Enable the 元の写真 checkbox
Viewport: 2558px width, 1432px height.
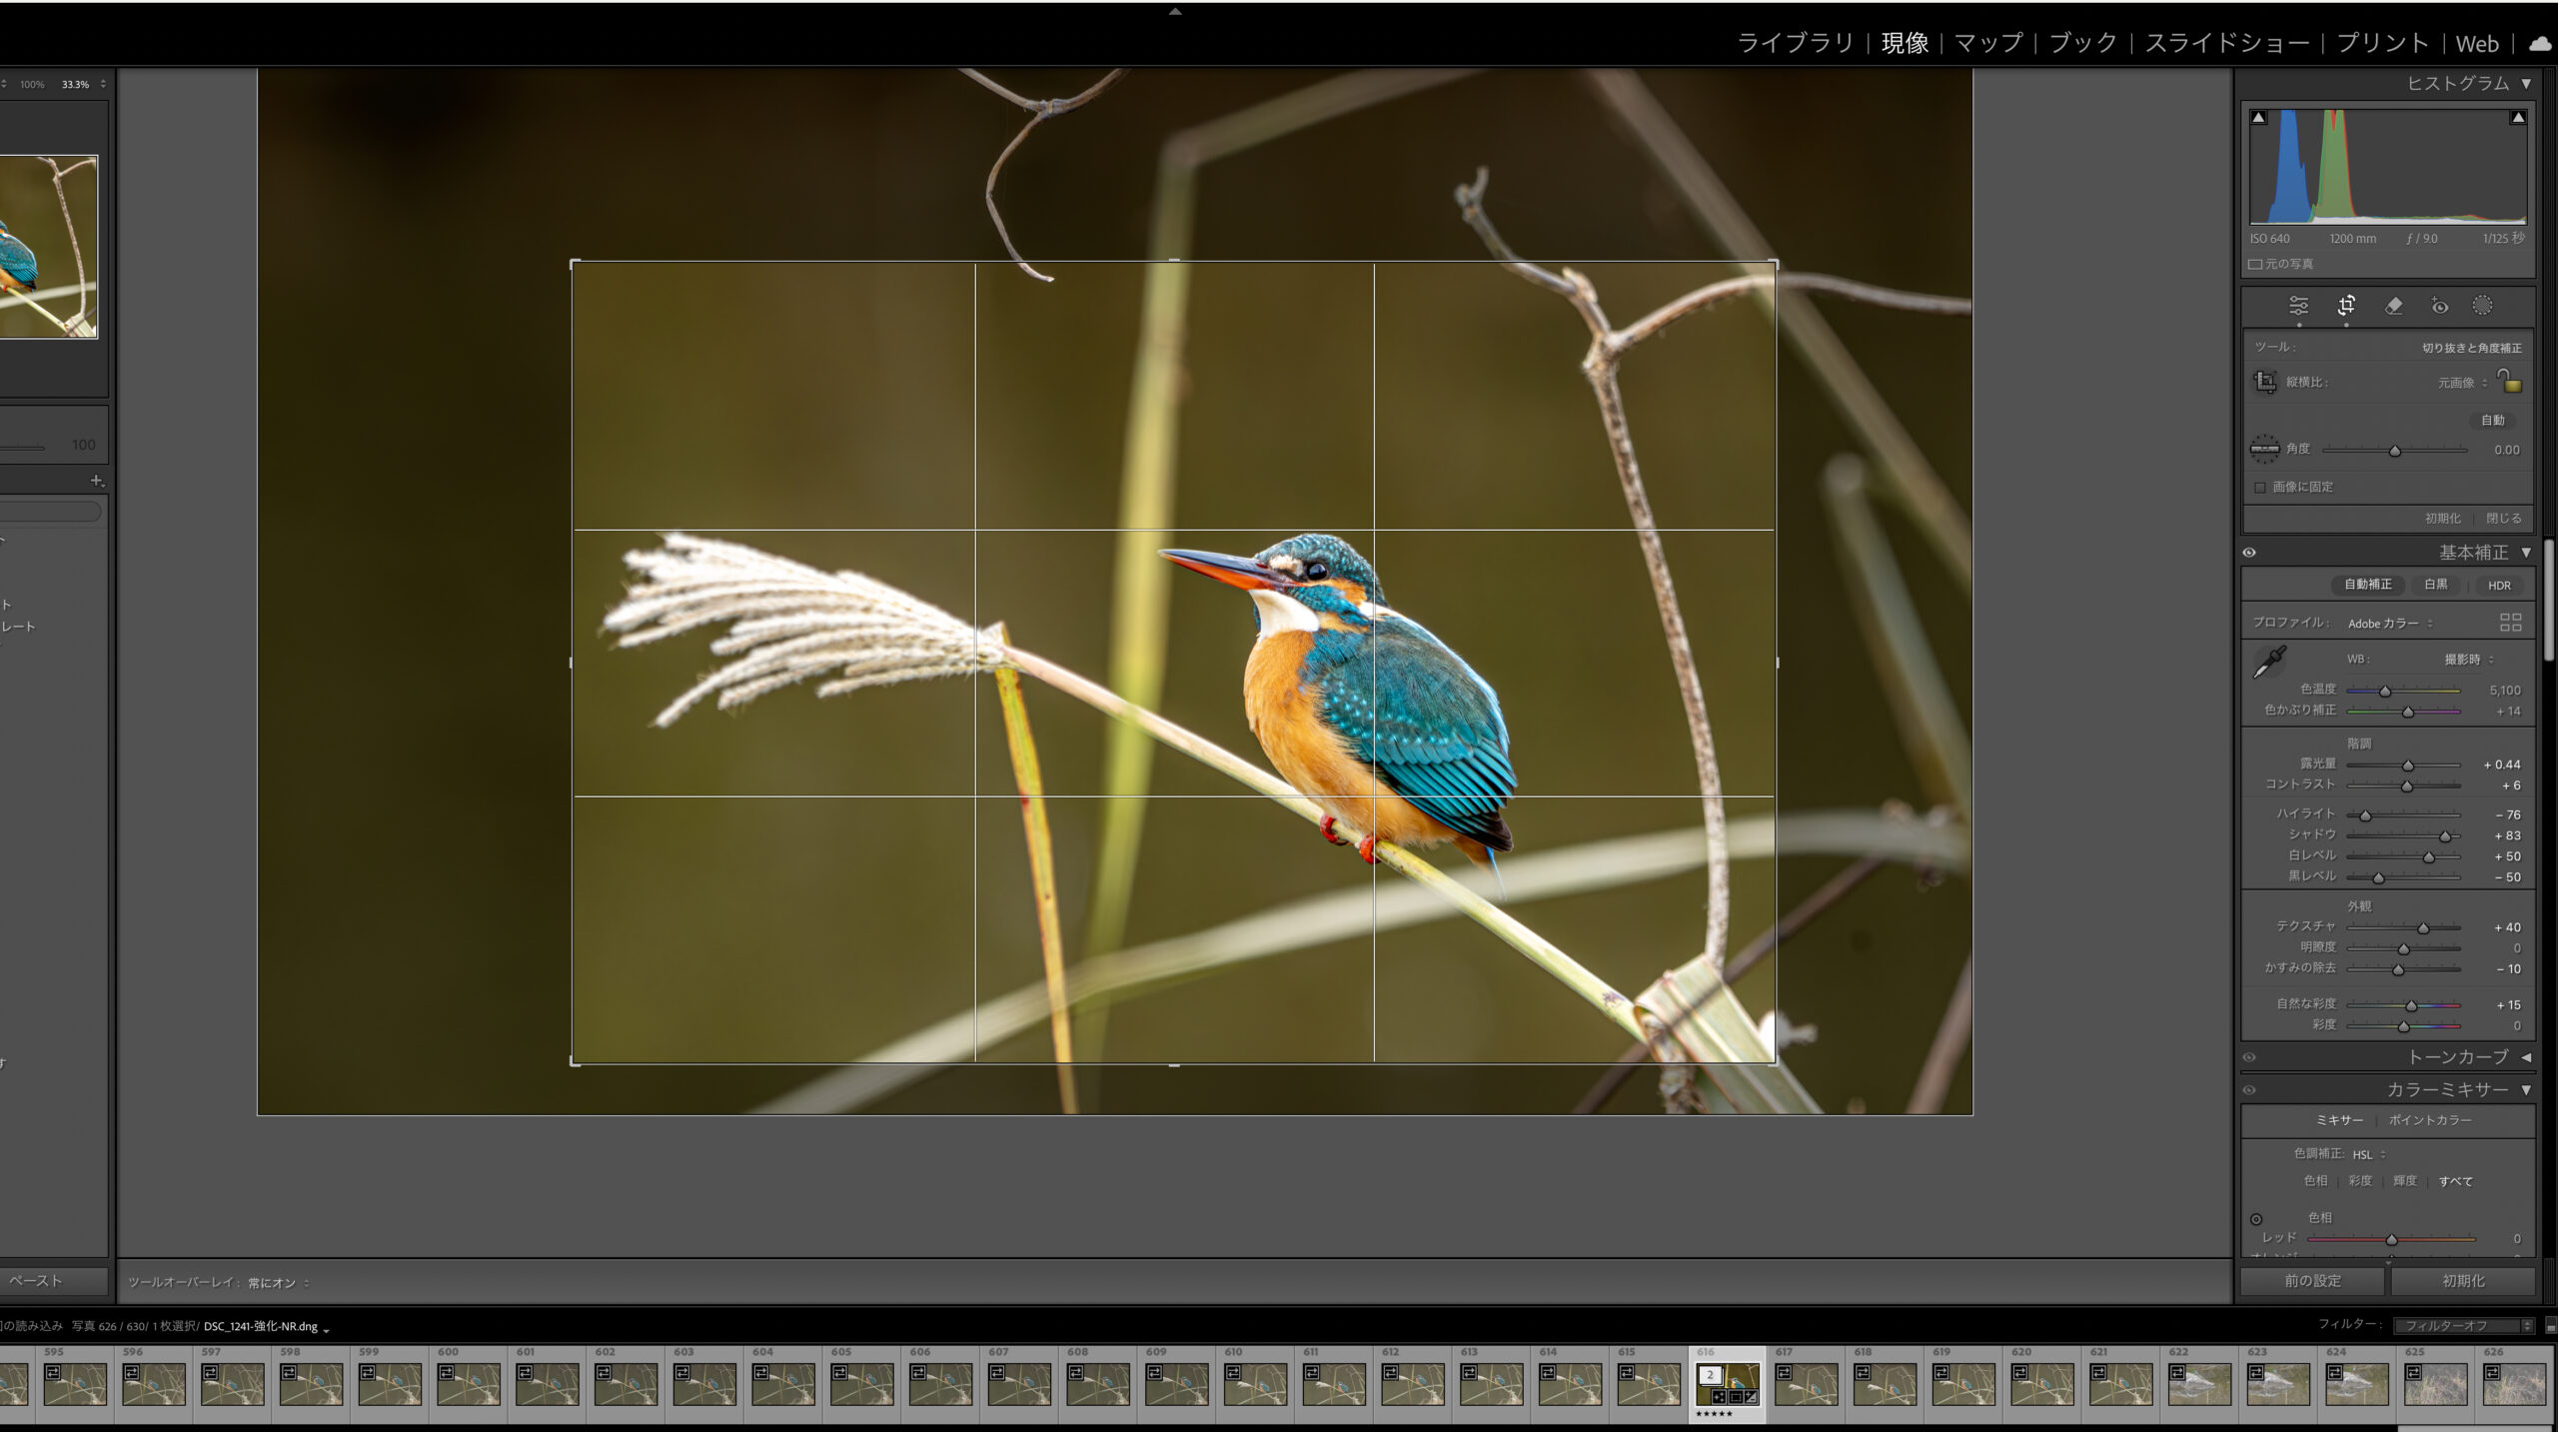click(2255, 265)
